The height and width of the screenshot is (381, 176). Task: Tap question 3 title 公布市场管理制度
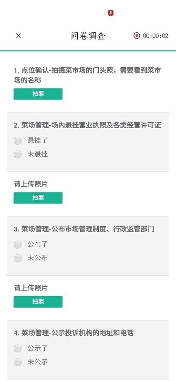[84, 229]
